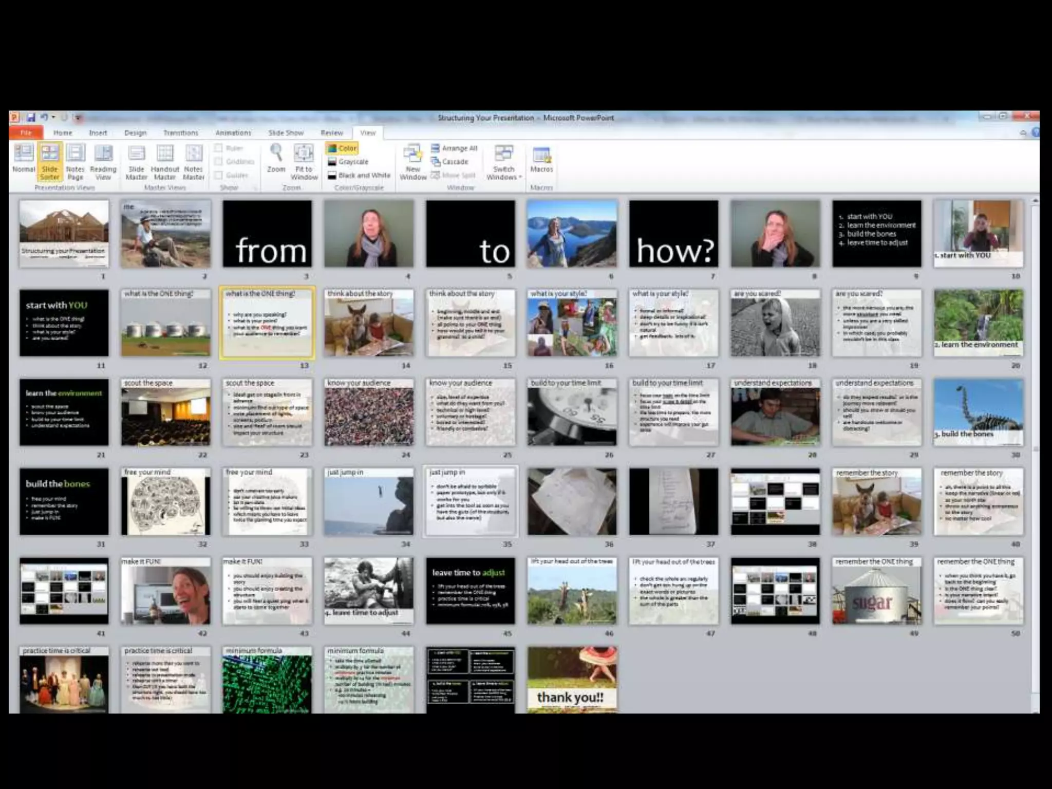Toggle the Gridlines checkbox

click(x=218, y=161)
